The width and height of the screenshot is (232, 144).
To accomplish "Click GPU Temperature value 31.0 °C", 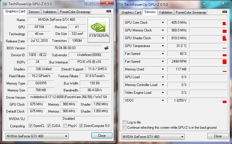I will pyautogui.click(x=177, y=46).
